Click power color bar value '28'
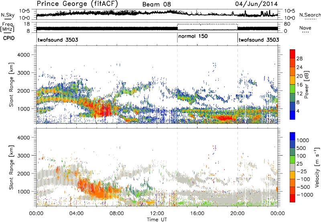This screenshot has width=321, height=222. point(299,59)
